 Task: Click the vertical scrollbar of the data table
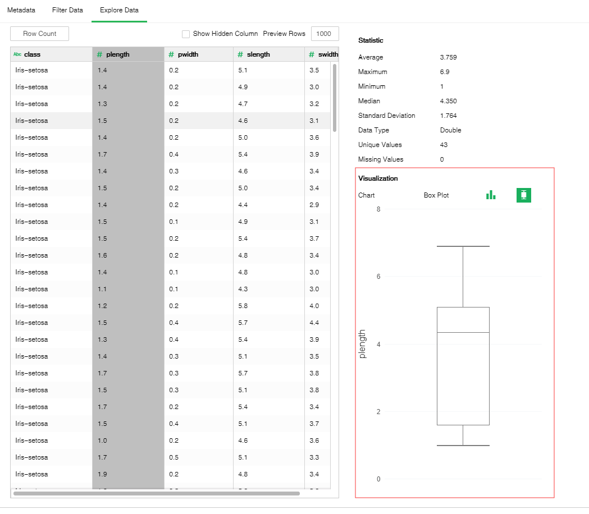pos(335,97)
